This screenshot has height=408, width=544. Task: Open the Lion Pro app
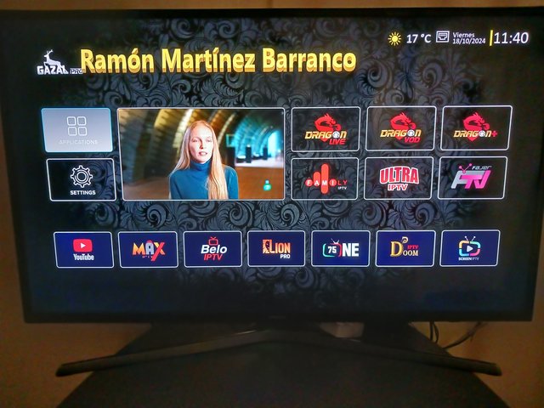point(276,249)
